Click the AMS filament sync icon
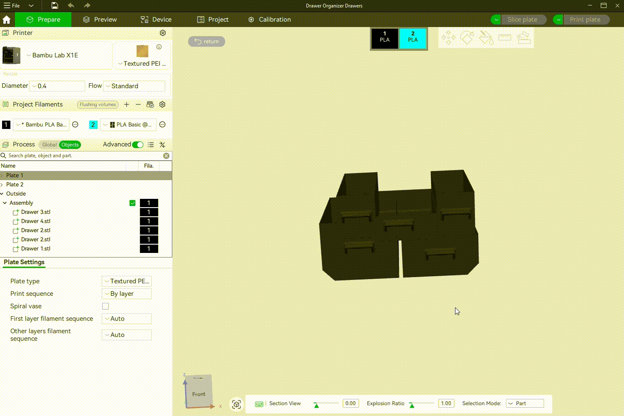The width and height of the screenshot is (624, 416). pos(150,104)
